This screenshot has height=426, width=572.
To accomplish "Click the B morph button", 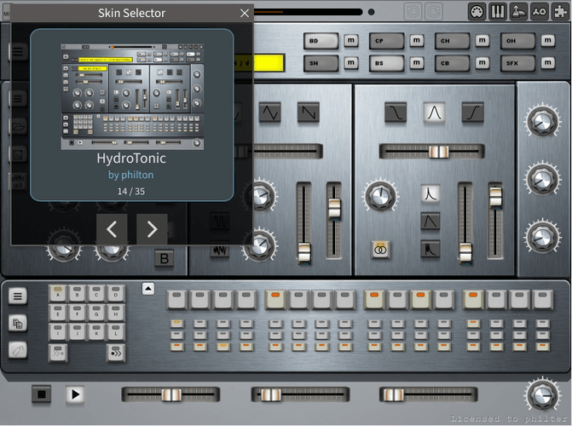I will click(165, 259).
